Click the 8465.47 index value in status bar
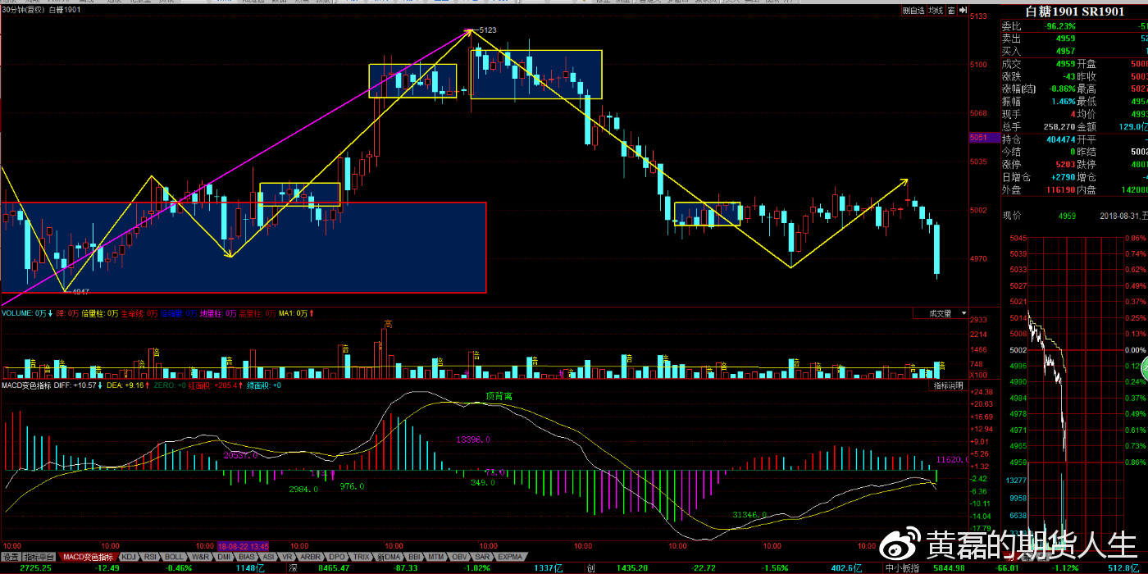 tap(334, 567)
